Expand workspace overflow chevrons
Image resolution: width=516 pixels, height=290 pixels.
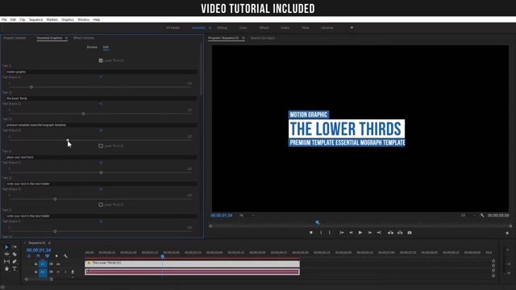tap(352, 27)
